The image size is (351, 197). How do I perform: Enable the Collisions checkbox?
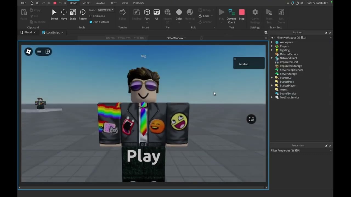(91, 16)
